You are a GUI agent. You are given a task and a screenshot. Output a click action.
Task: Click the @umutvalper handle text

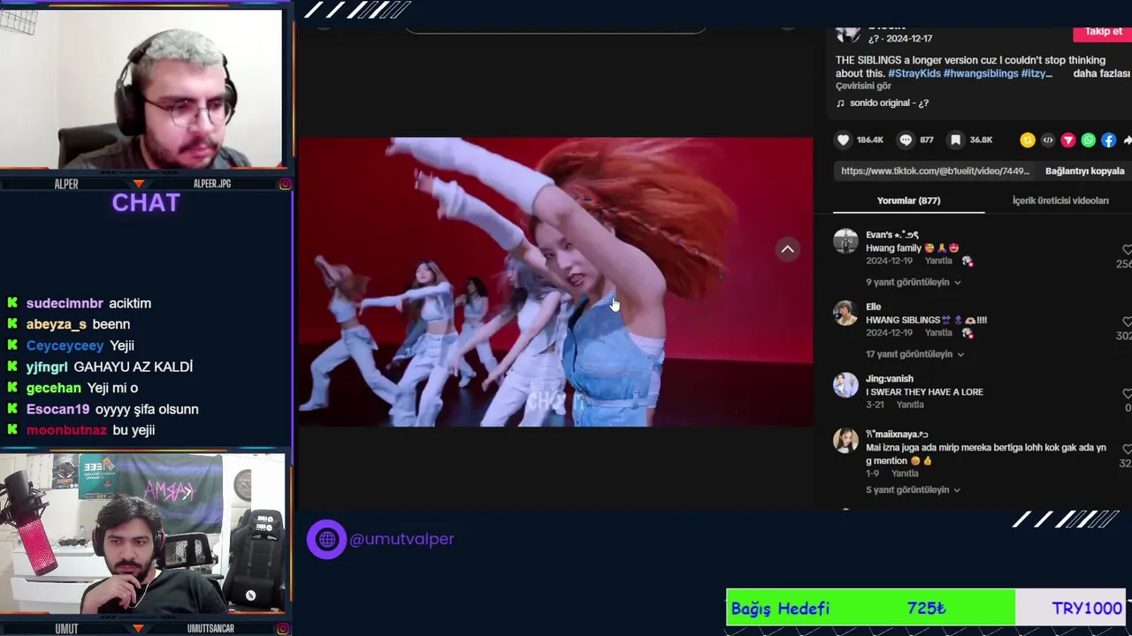coord(402,539)
